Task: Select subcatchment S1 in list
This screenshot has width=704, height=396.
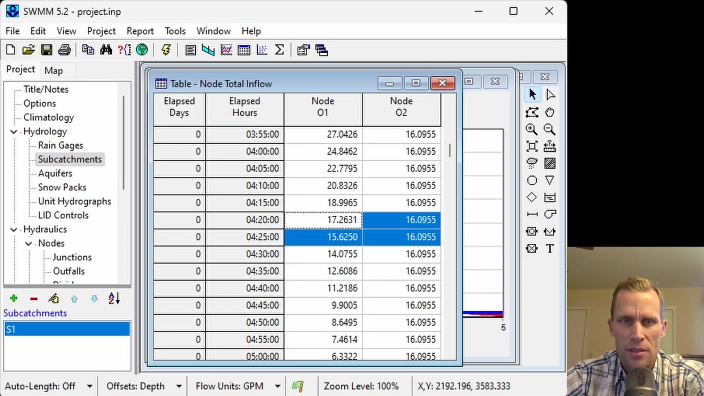Action: (x=67, y=329)
